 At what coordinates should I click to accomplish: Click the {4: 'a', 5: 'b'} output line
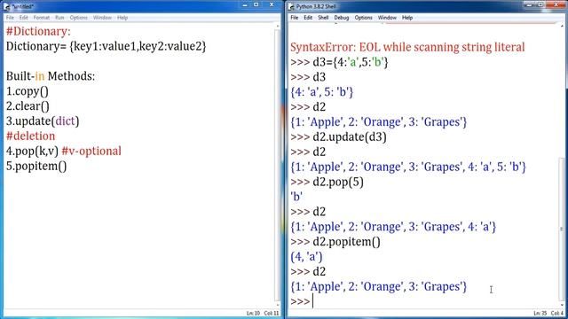(321, 92)
